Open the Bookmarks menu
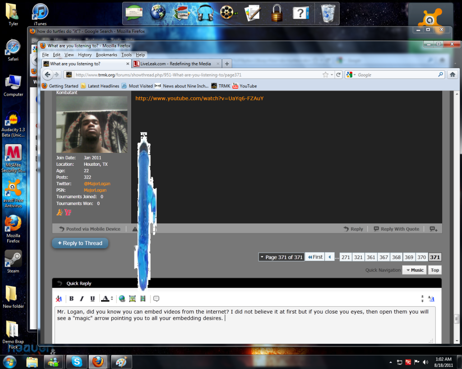Image resolution: width=462 pixels, height=369 pixels. [x=106, y=55]
